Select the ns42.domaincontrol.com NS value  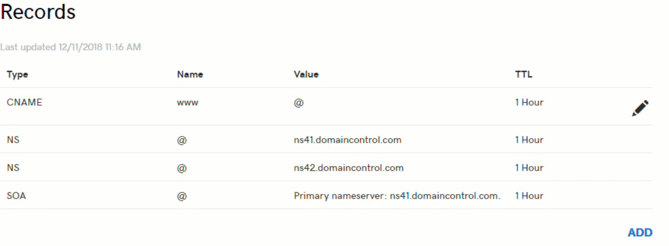coord(349,168)
